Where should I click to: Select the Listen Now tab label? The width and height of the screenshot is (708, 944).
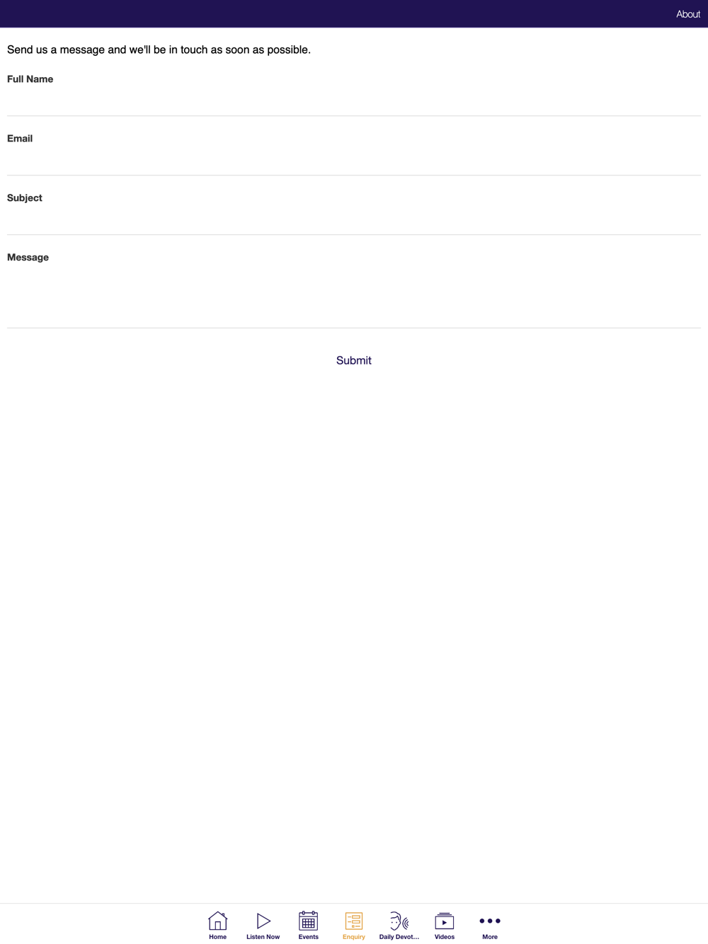pos(263,937)
